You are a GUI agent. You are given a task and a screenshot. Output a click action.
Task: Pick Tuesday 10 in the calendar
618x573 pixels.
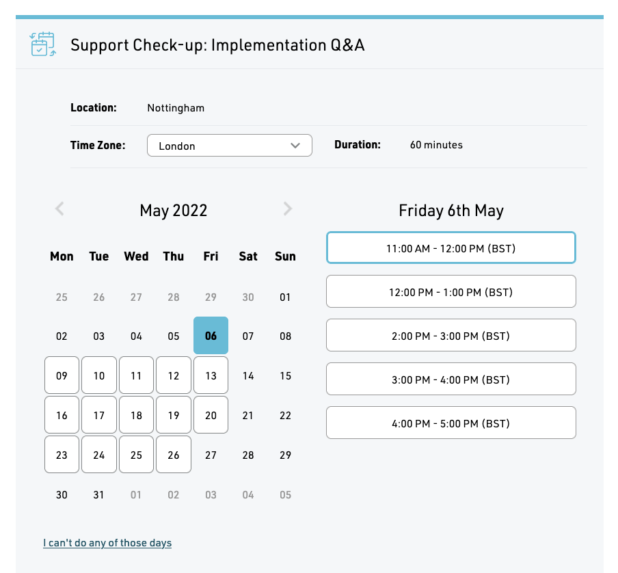[99, 375]
